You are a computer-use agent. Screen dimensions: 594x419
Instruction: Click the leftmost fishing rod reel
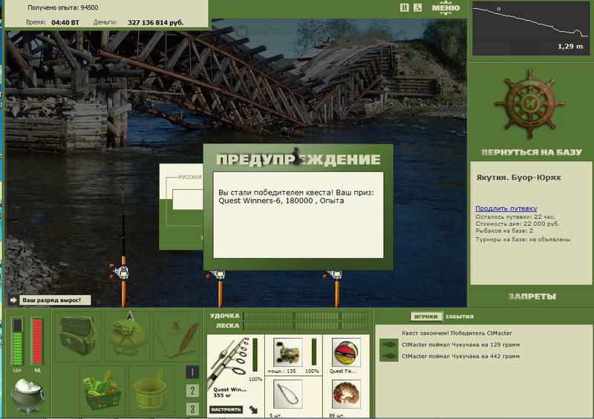tap(122, 272)
